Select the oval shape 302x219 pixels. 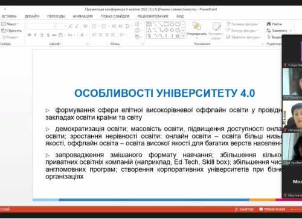click(172, 24)
